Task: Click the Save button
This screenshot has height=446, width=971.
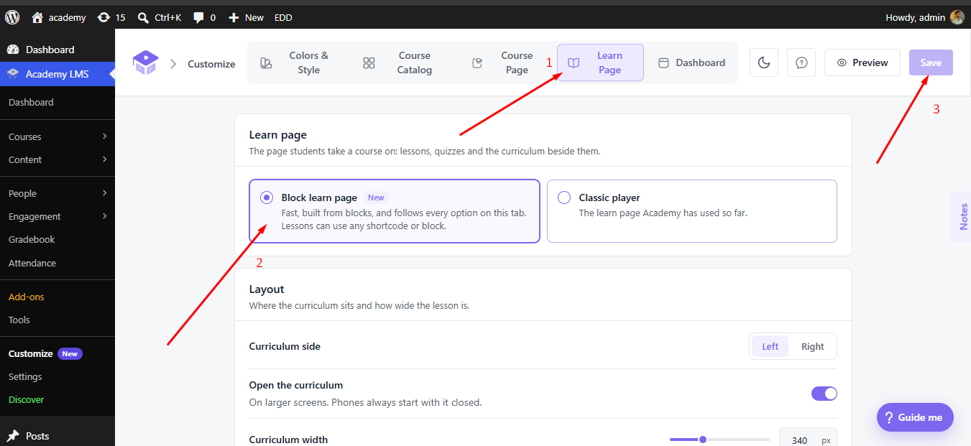Action: click(x=931, y=62)
